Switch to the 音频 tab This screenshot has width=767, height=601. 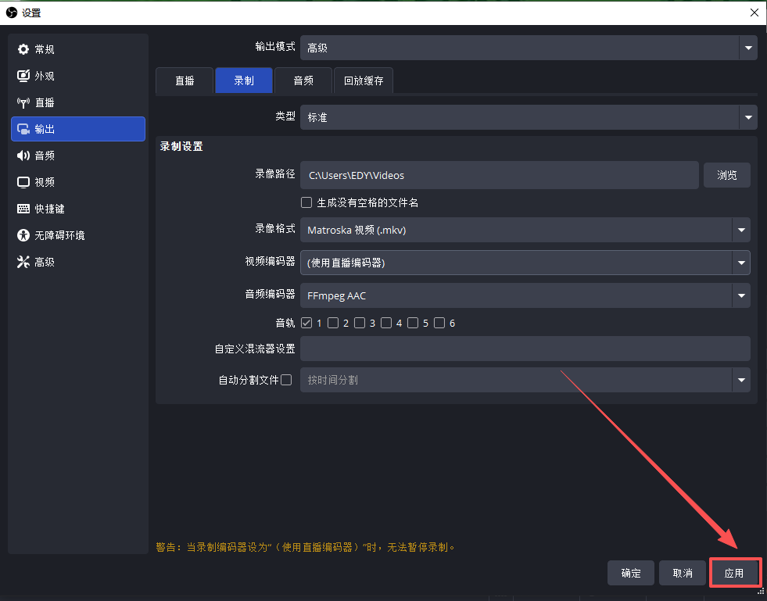coord(303,80)
